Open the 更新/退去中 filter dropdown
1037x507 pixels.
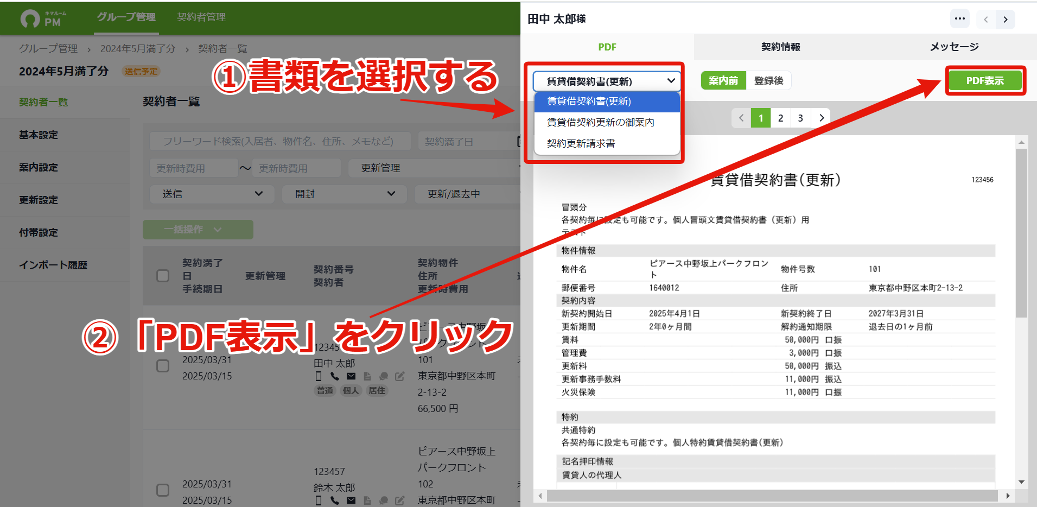(468, 194)
